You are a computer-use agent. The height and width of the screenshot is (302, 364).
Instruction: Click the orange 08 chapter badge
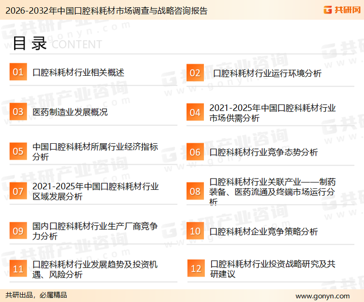tap(195, 191)
